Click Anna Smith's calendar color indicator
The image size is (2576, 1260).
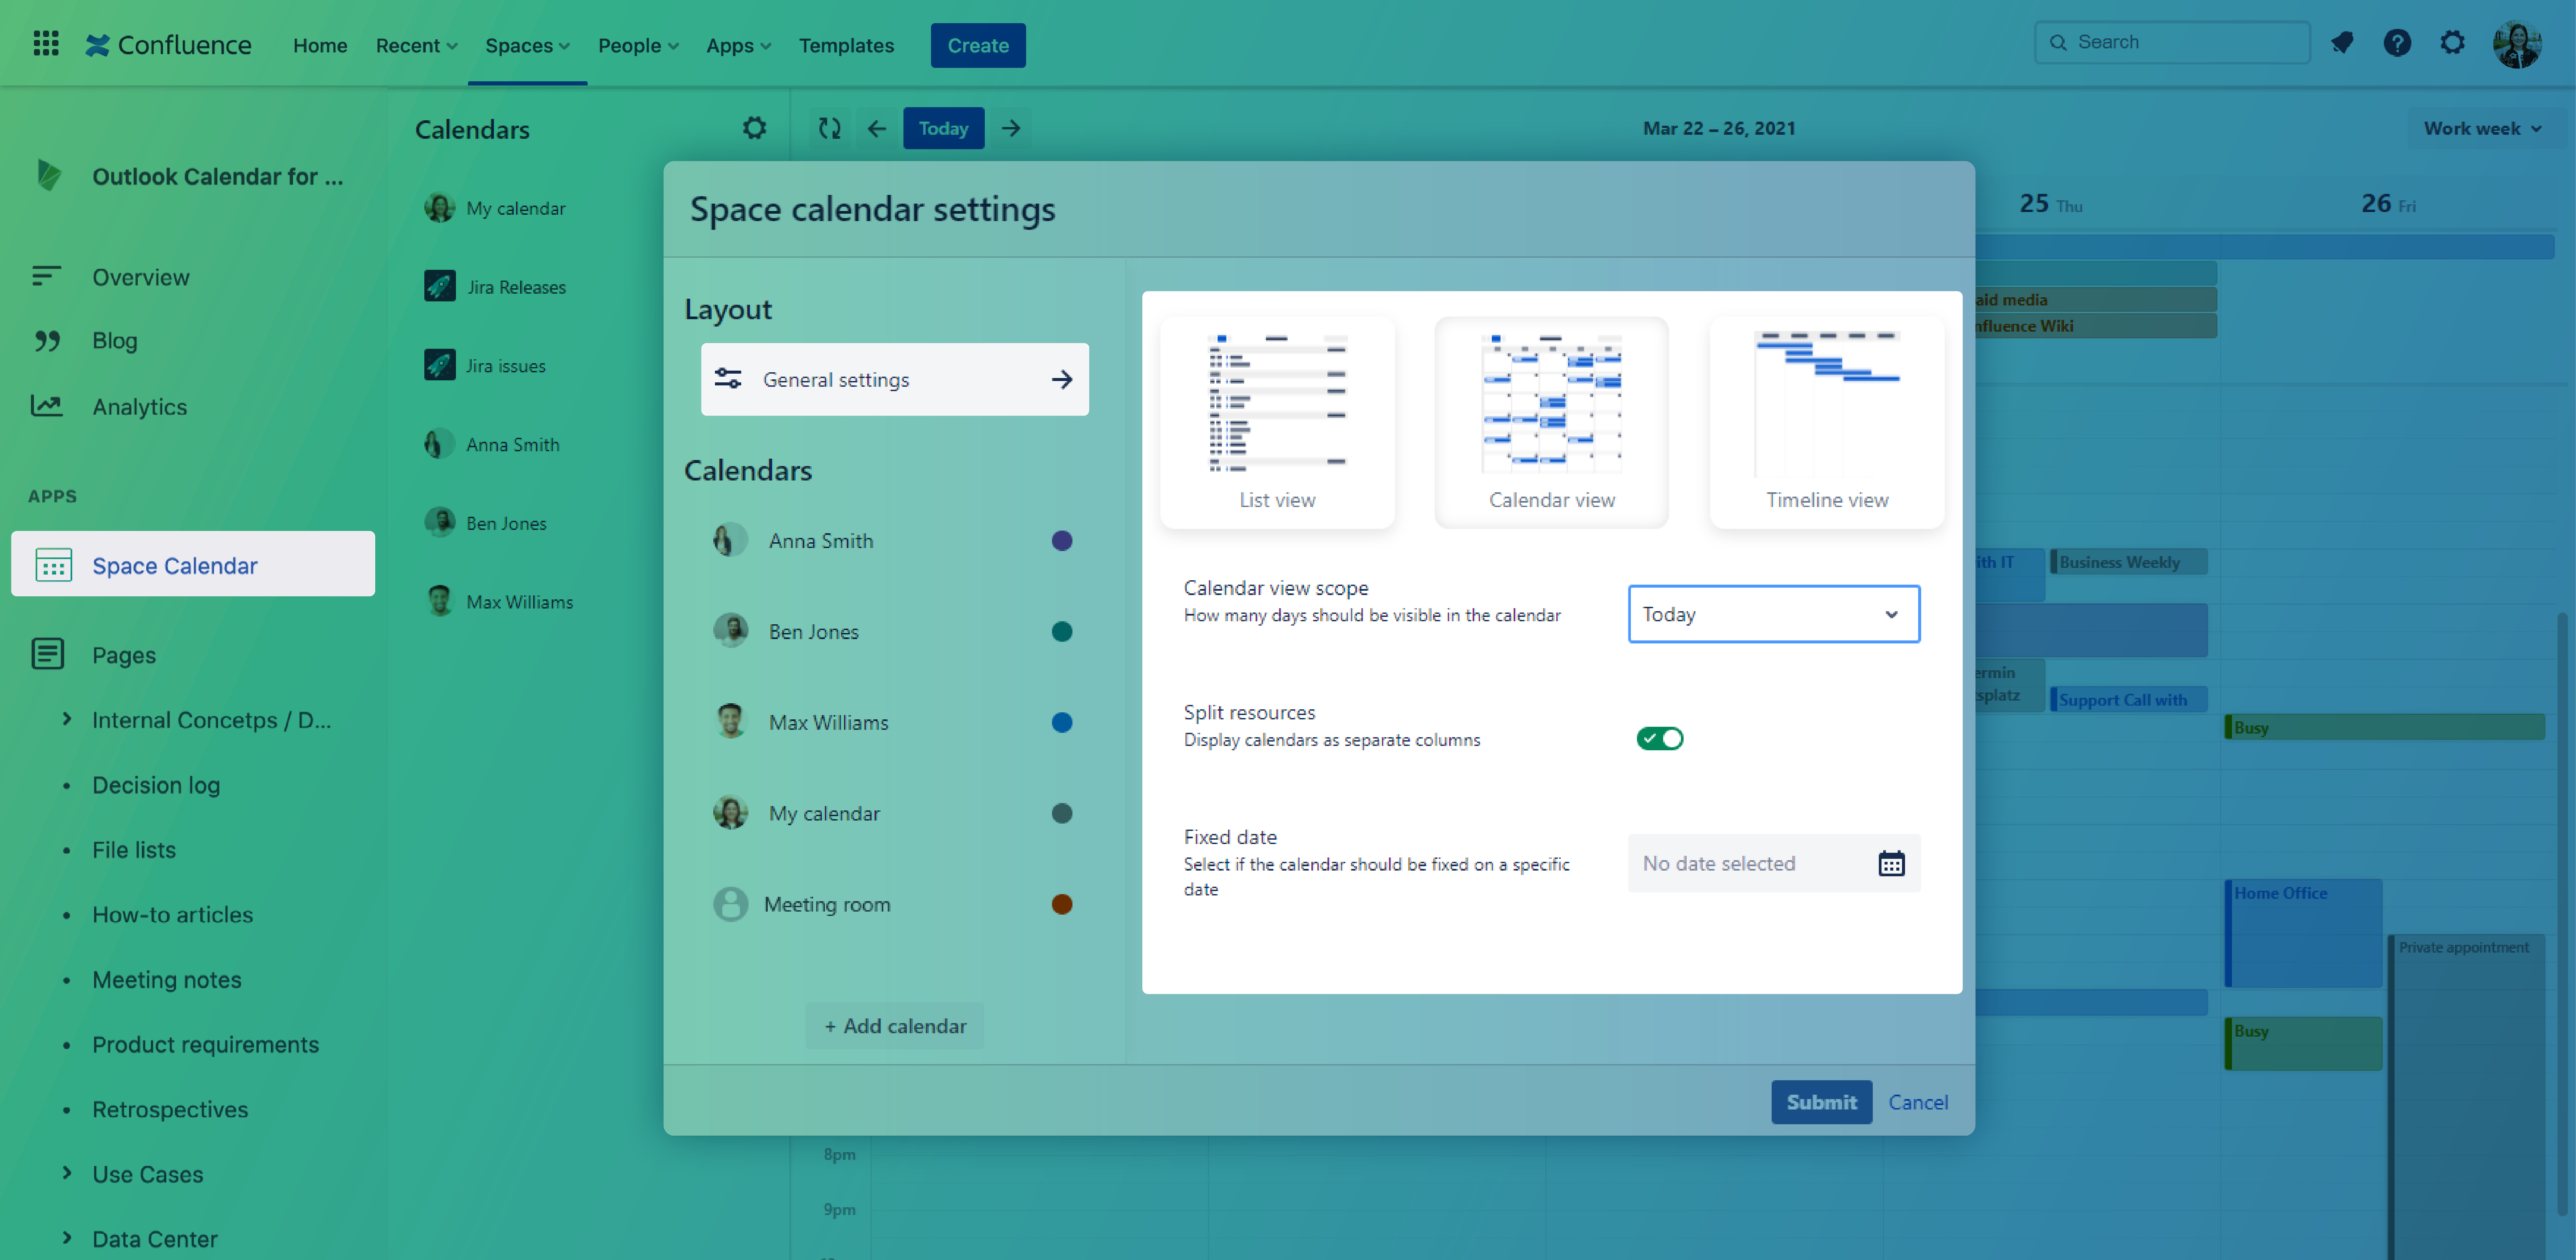pyautogui.click(x=1062, y=540)
